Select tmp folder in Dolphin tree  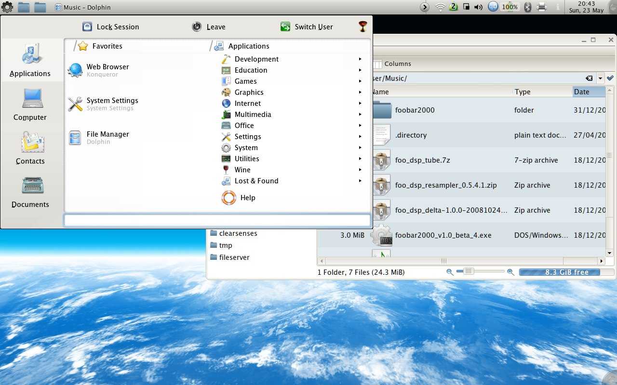[221, 245]
